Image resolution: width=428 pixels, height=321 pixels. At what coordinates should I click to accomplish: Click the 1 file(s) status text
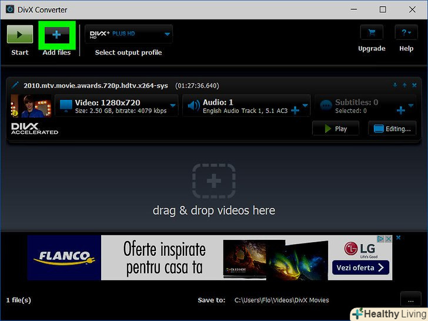click(19, 300)
